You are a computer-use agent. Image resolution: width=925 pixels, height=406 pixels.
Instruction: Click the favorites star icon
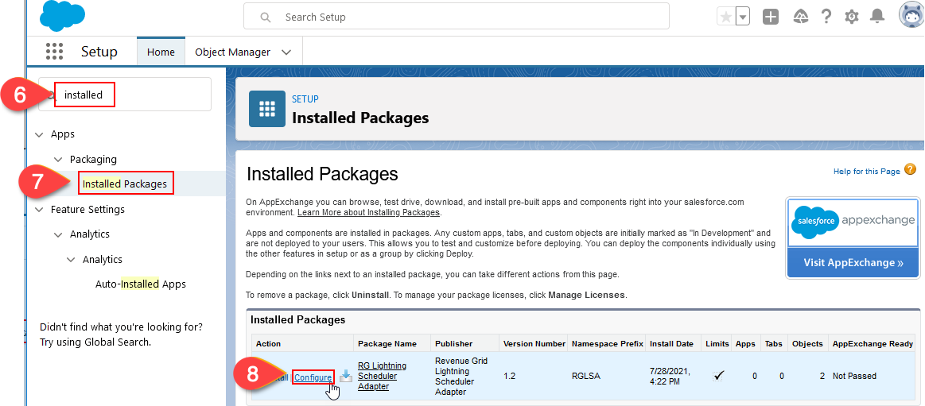click(x=726, y=17)
